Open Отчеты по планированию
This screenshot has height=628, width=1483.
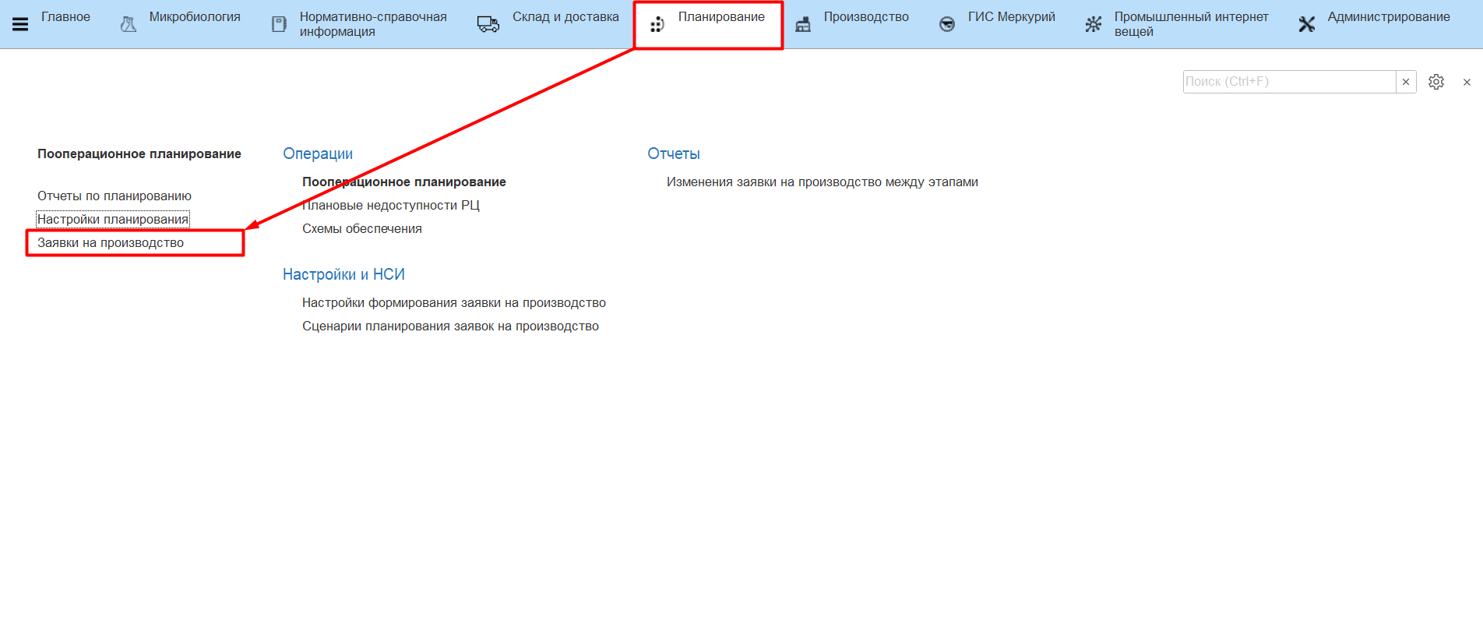tap(114, 196)
